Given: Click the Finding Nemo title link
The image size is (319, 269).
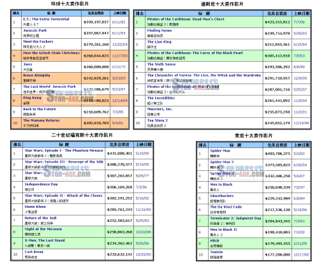Looking at the screenshot, I should pos(159,31).
